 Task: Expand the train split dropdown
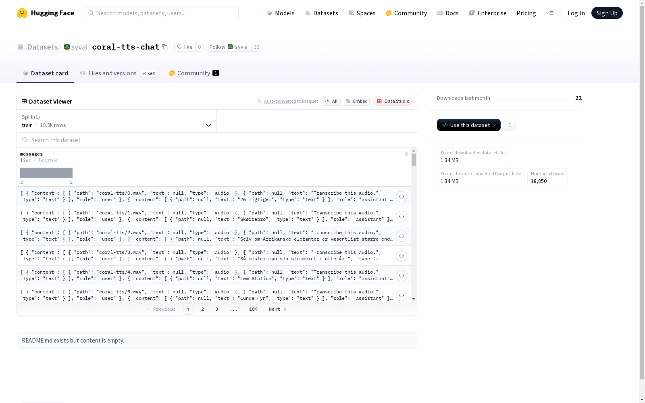point(117,121)
